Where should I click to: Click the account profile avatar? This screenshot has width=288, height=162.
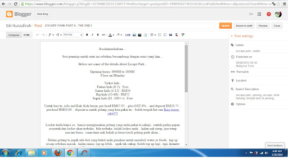[278, 14]
